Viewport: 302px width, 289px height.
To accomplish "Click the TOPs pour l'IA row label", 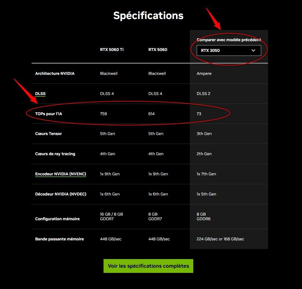I will [48, 114].
